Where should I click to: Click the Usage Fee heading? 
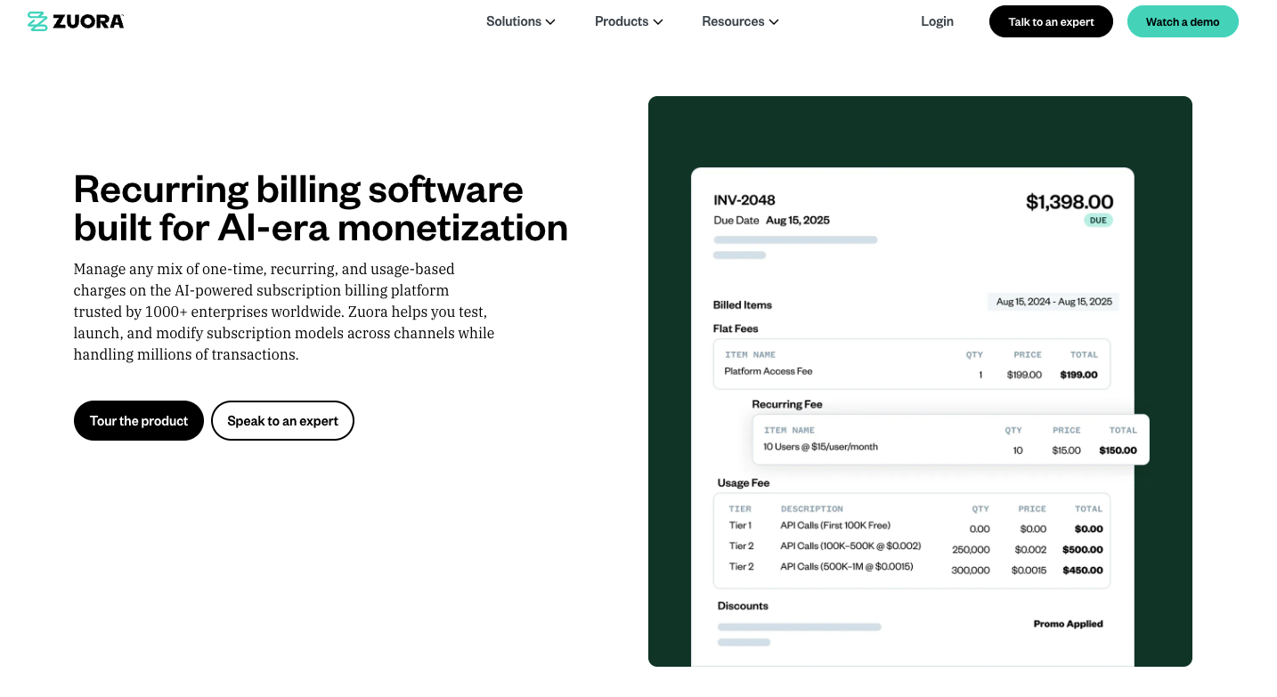click(x=744, y=483)
